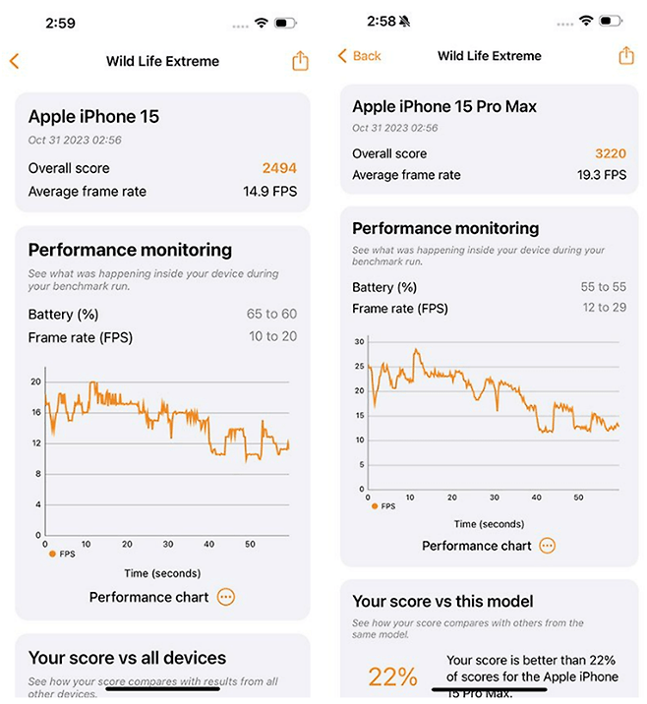647x704 pixels.
Task: Open share icon for iPhone 15 result
Action: [x=300, y=61]
